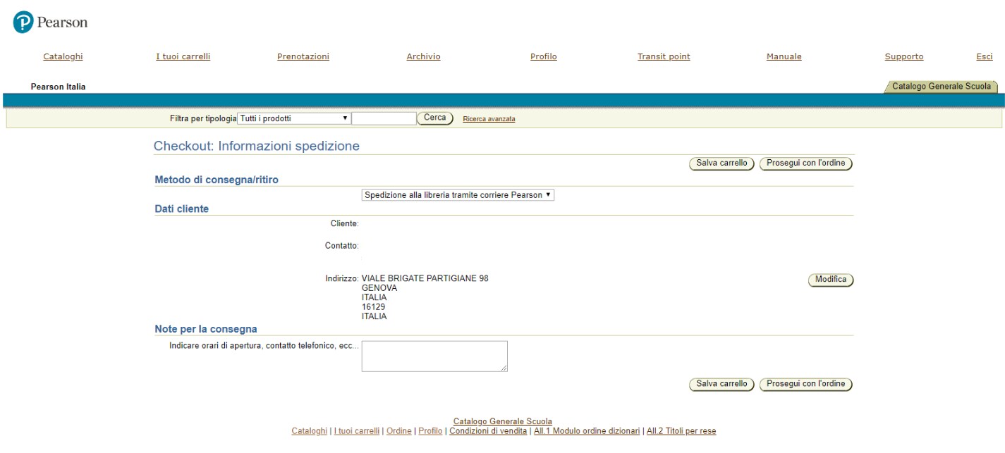Open the footer Ordine link

(x=399, y=431)
